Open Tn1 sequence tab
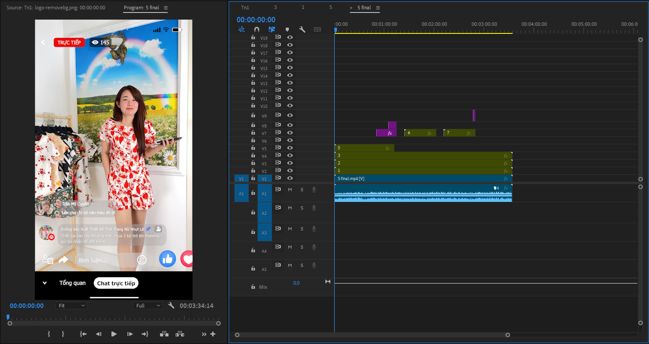This screenshot has height=344, width=649. tap(245, 8)
